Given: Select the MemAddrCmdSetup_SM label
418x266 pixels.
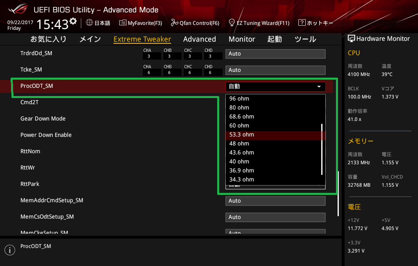Looking at the screenshot, I should (x=52, y=200).
